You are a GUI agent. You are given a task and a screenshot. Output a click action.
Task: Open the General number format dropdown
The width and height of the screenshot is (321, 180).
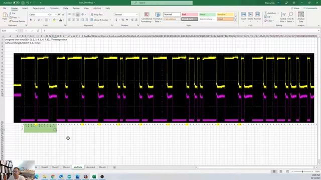(x=137, y=14)
